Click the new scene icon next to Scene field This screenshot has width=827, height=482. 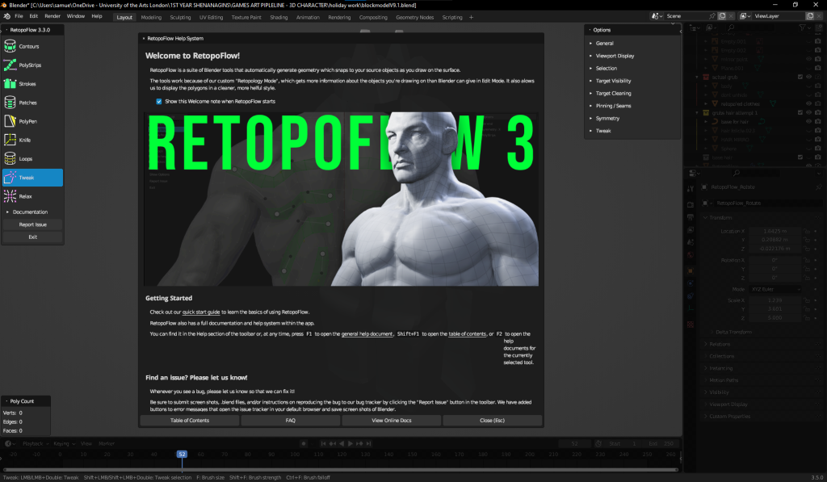coord(722,16)
